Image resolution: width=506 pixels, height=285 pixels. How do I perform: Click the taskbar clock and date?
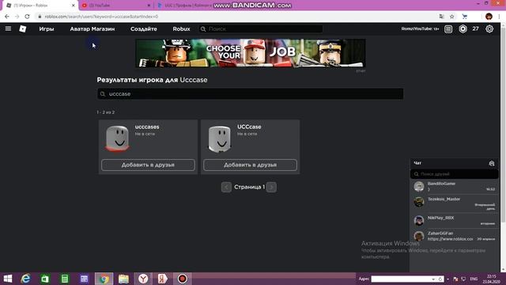[492, 279]
